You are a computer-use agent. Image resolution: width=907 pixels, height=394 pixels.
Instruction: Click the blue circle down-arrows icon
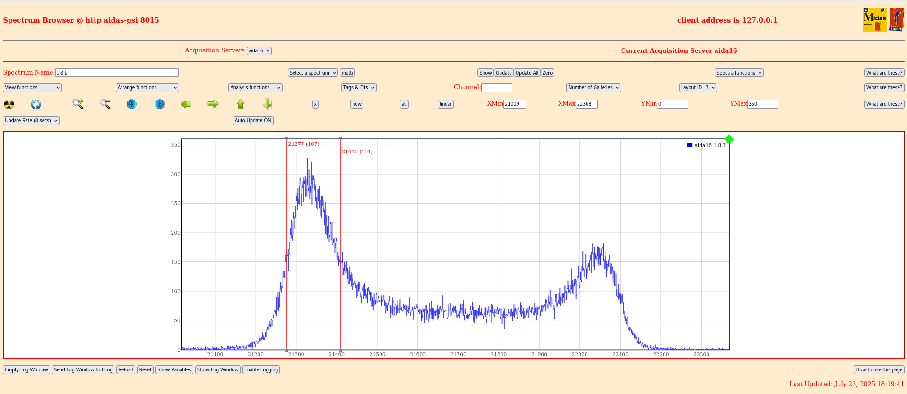pos(132,104)
